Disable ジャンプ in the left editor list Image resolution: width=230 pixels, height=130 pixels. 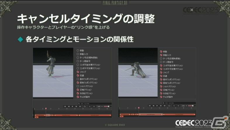point(78,72)
